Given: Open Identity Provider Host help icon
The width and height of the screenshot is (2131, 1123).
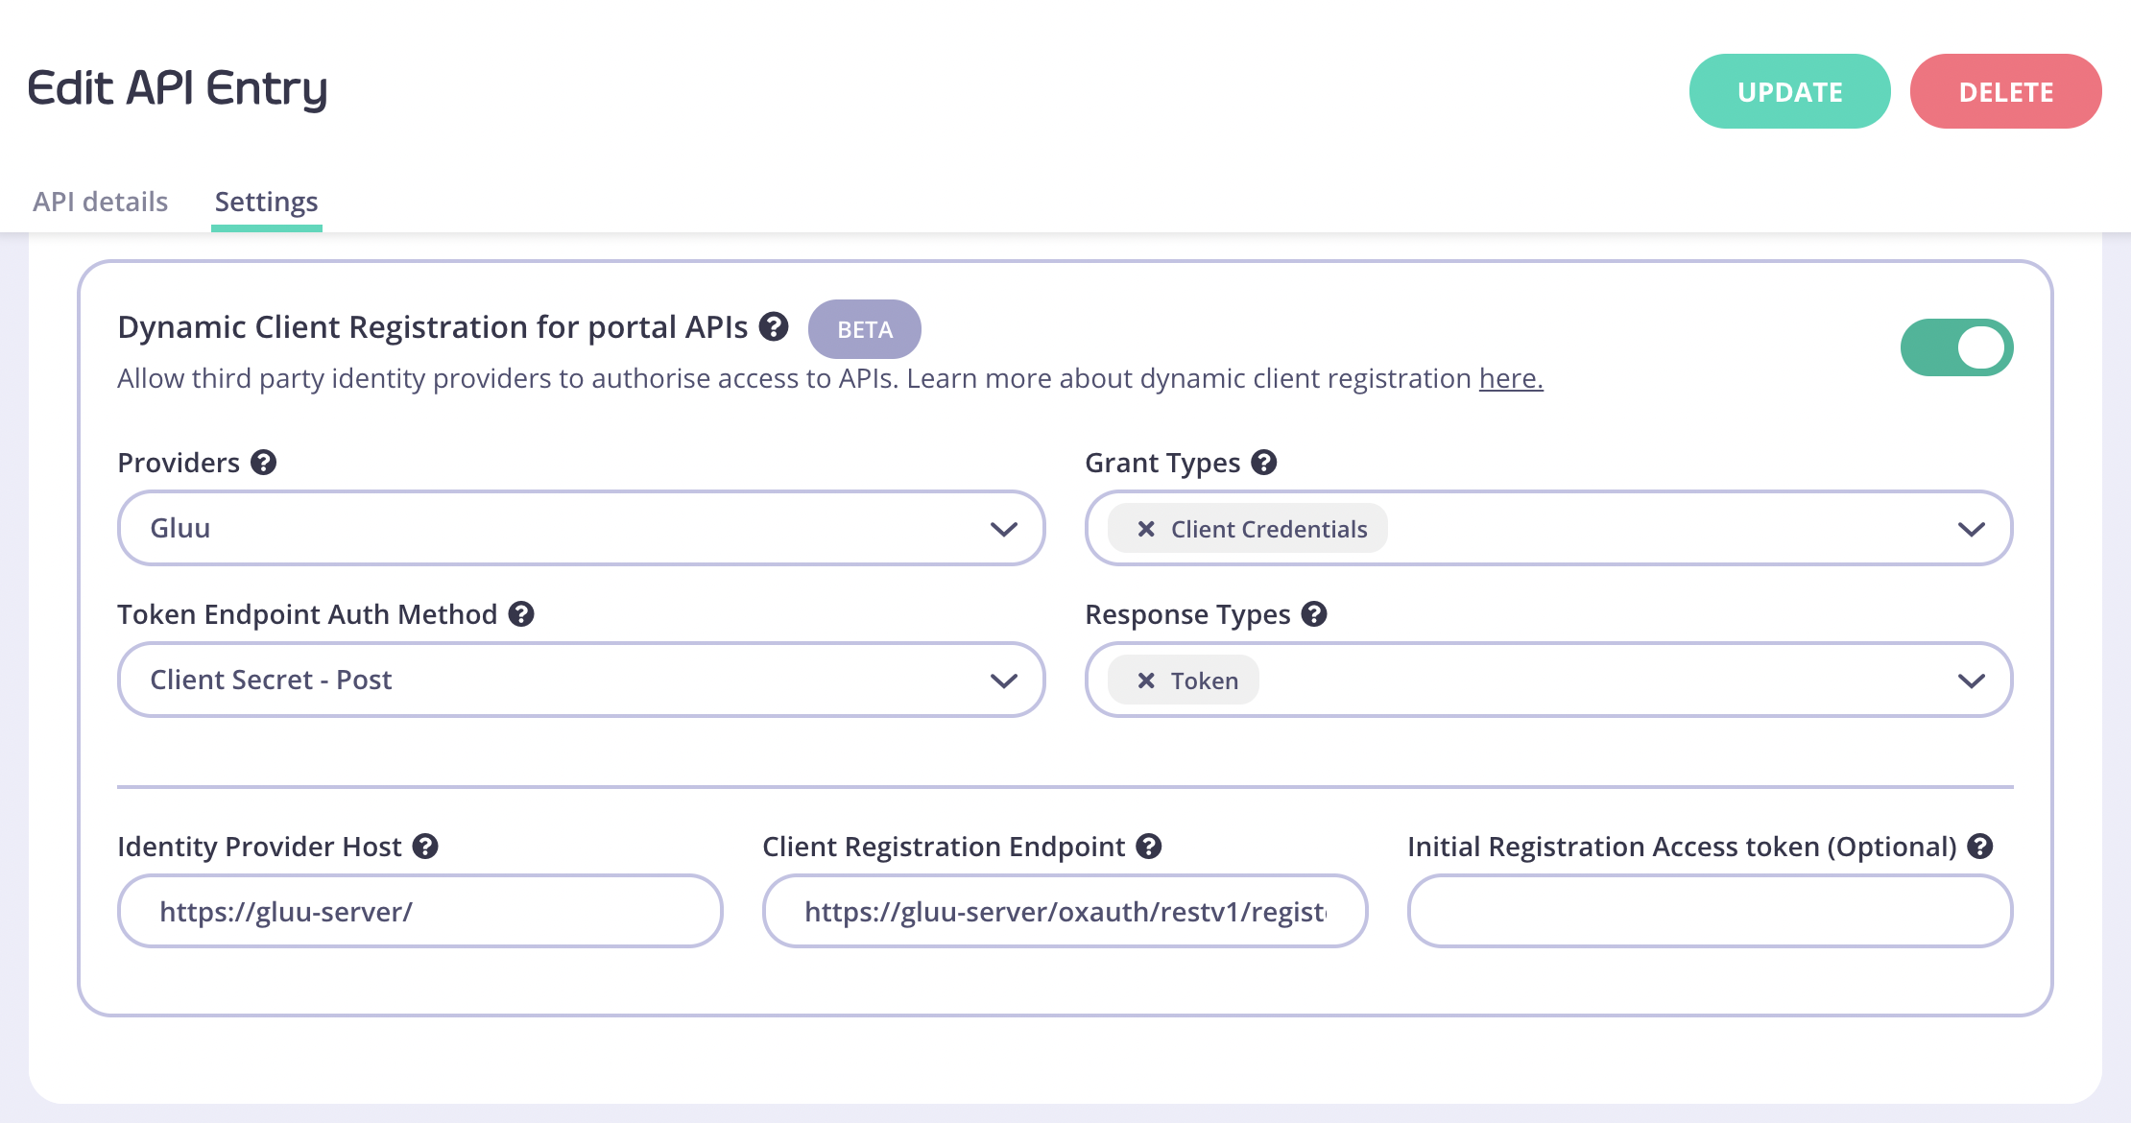Looking at the screenshot, I should pyautogui.click(x=425, y=847).
